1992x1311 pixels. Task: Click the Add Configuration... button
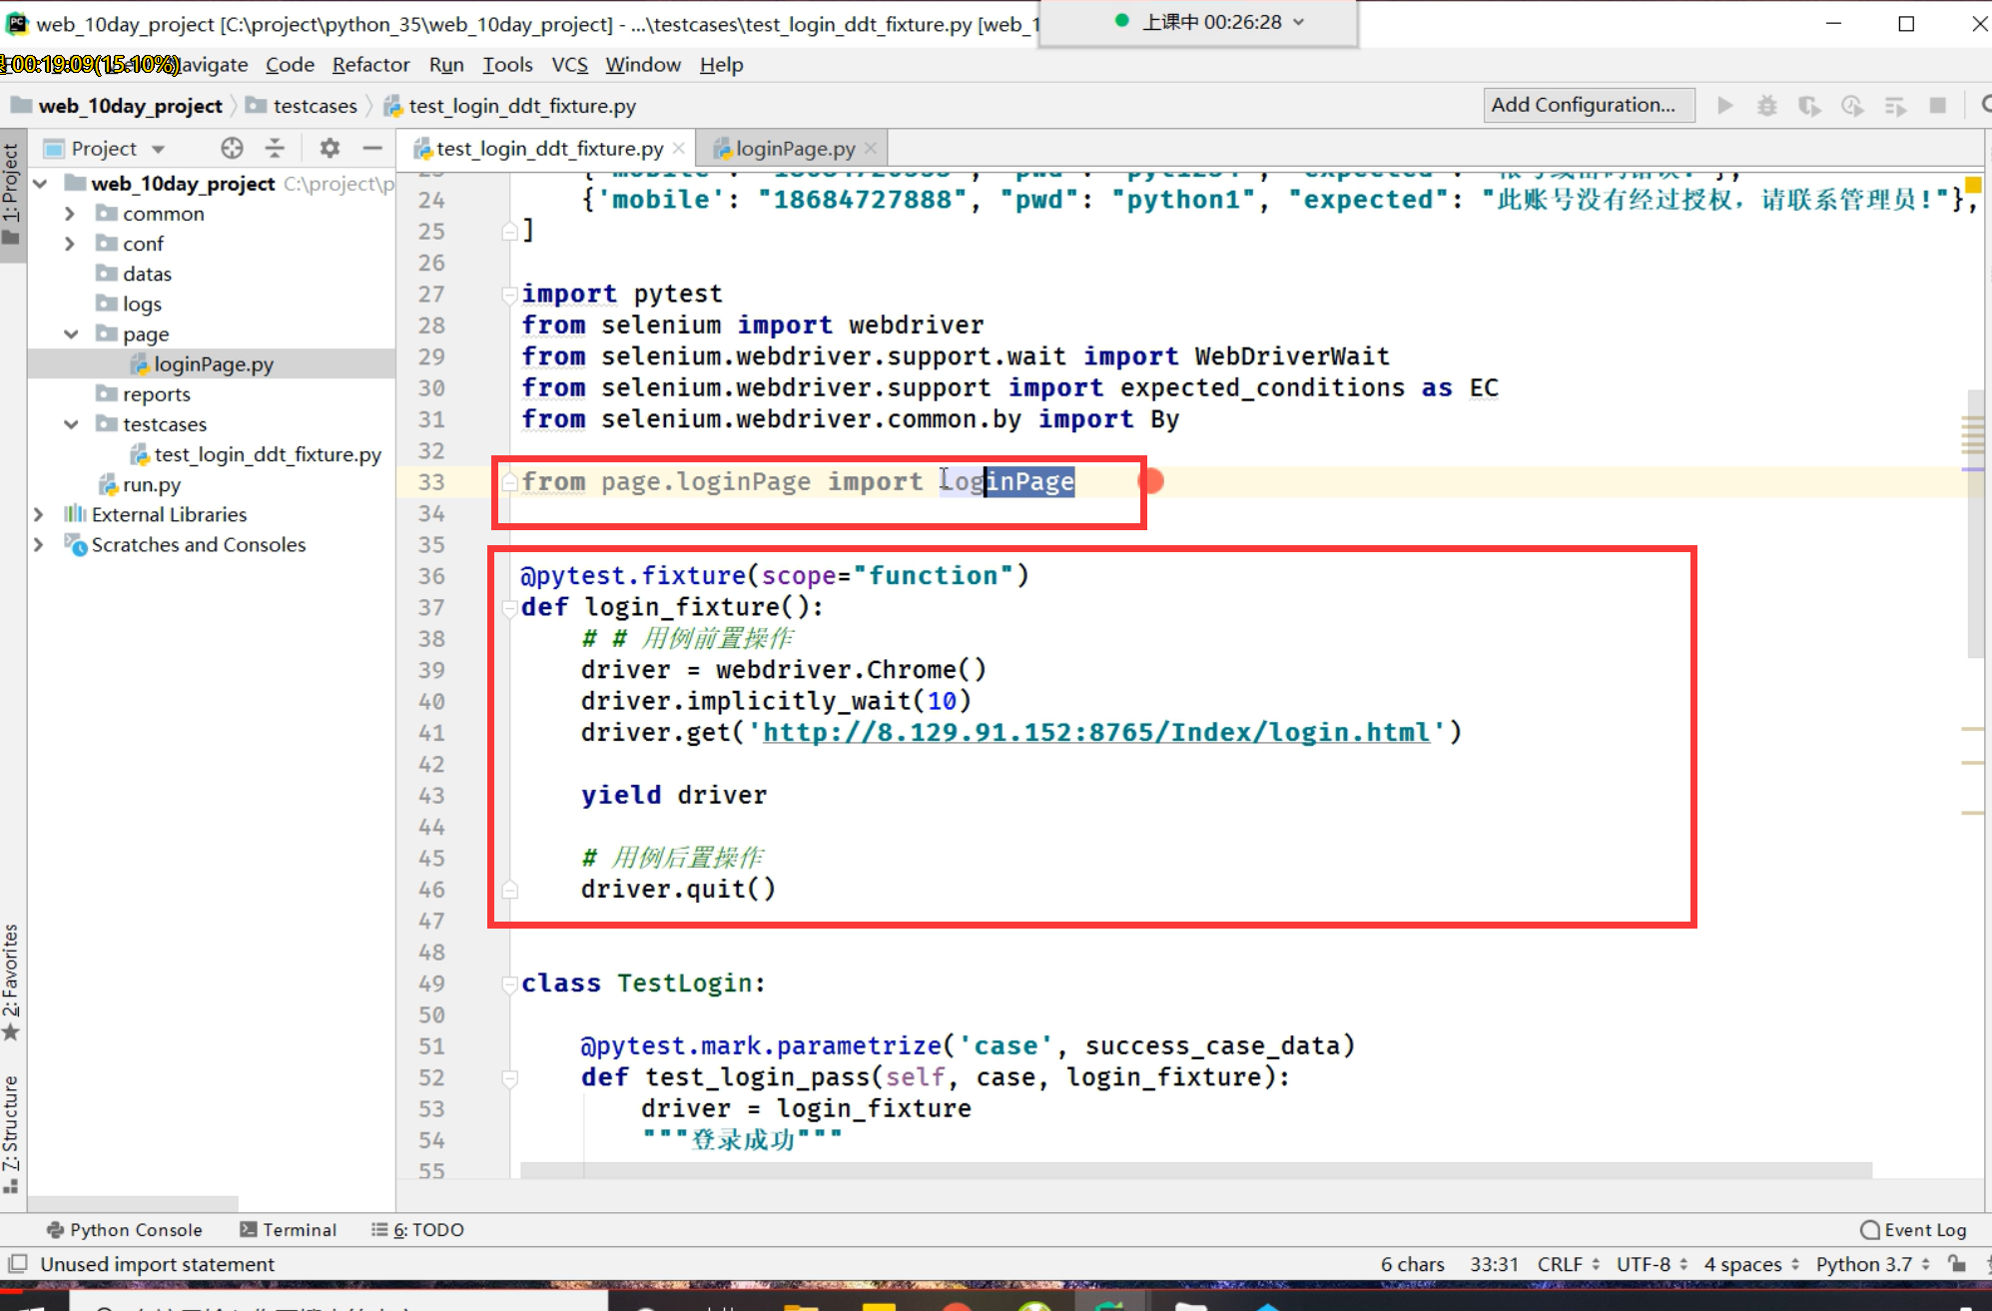[1583, 105]
